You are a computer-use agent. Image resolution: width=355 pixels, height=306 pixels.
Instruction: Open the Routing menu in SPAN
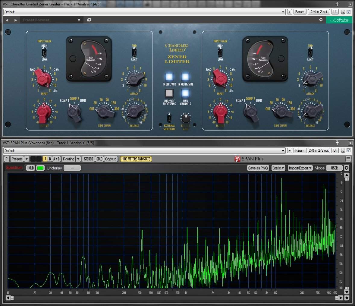(x=68, y=159)
